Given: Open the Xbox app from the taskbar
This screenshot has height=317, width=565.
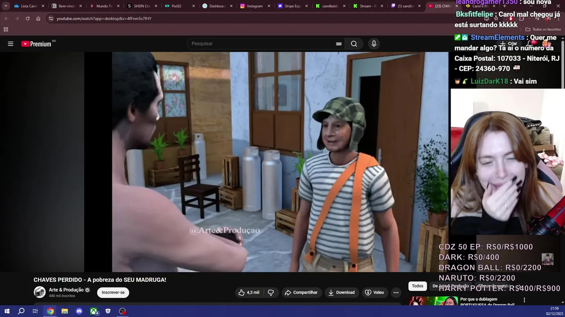Looking at the screenshot, I should (94, 311).
